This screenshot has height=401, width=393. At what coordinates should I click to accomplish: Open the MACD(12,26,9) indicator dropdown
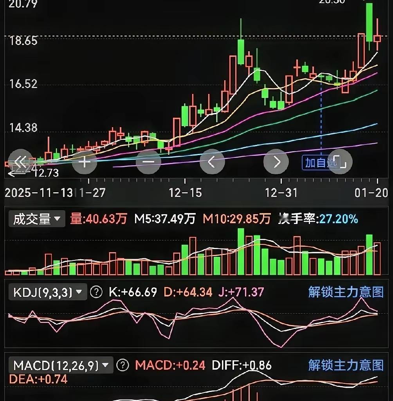[x=61, y=365]
